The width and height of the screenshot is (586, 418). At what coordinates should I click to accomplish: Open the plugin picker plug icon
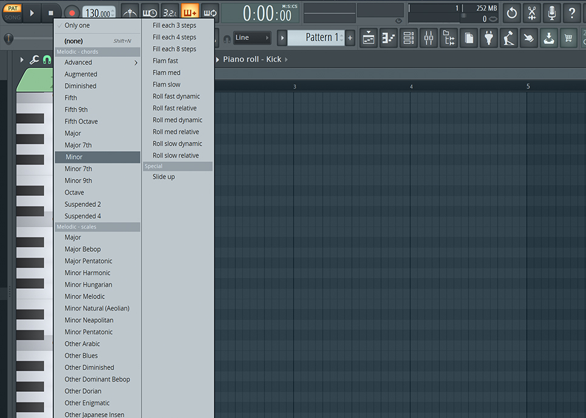[488, 38]
